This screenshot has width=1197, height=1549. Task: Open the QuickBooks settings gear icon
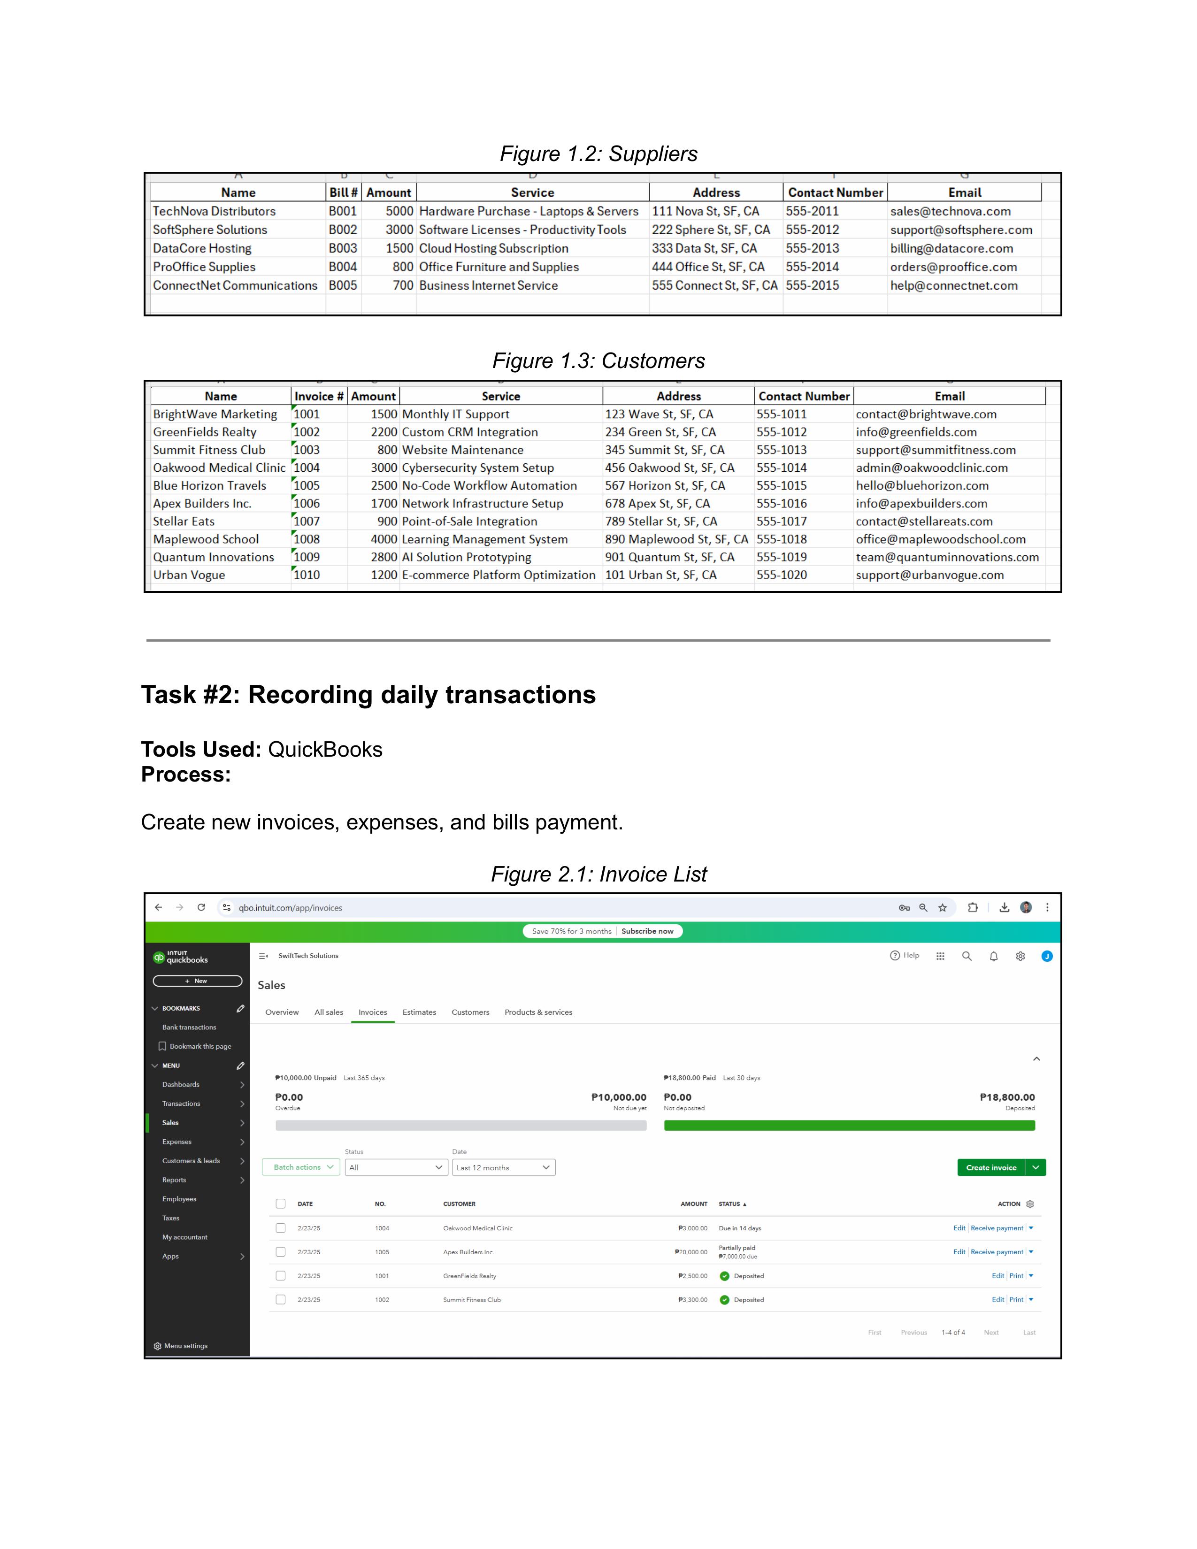point(1021,956)
